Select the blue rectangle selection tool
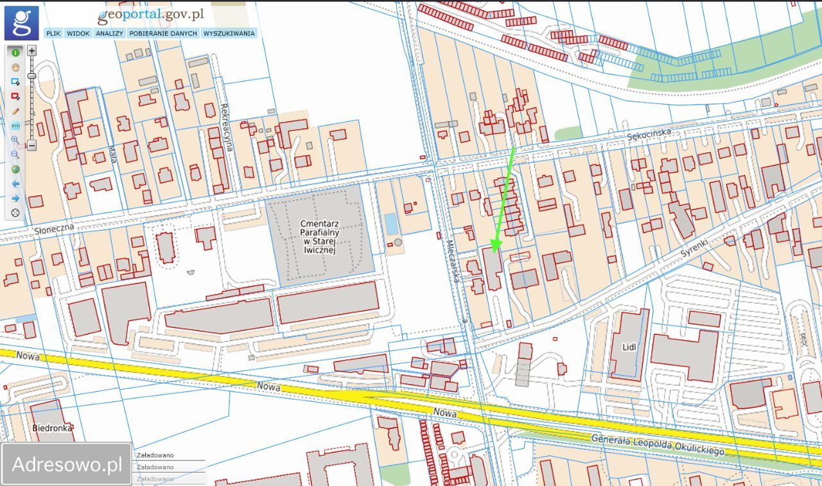This screenshot has width=822, height=486. coord(15,82)
